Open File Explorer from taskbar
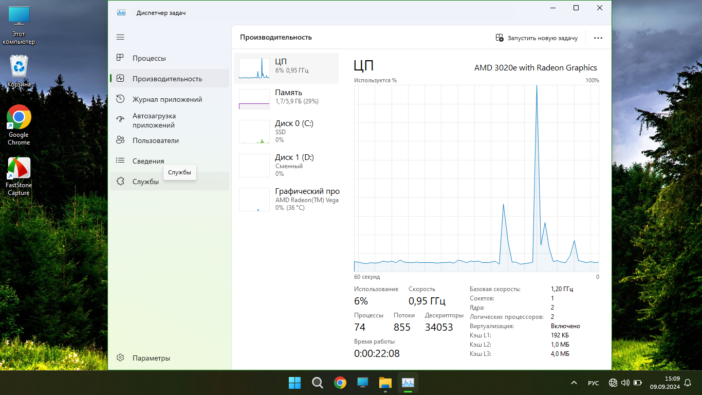 [385, 383]
